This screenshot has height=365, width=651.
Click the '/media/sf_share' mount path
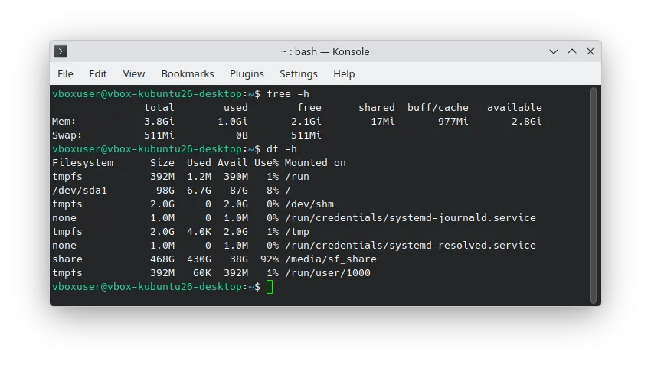click(x=331, y=259)
